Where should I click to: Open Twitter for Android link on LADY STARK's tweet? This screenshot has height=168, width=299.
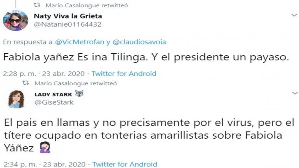click(124, 165)
